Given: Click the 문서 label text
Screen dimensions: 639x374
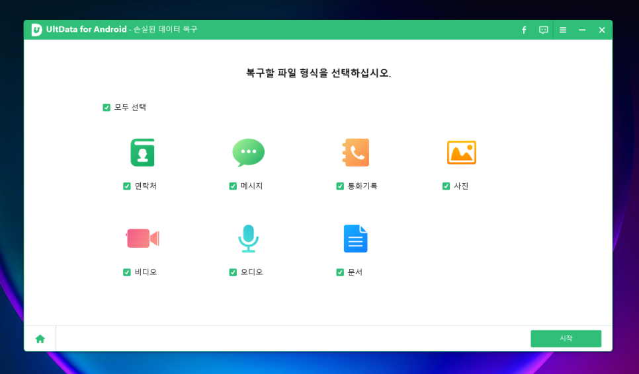Looking at the screenshot, I should pyautogui.click(x=355, y=272).
